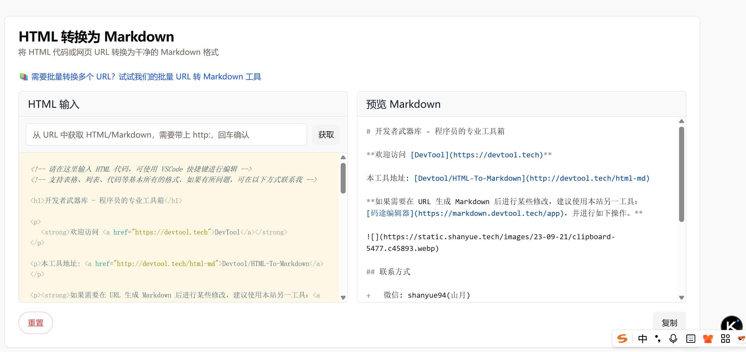The image size is (746, 352).
Task: Toggle punctuation mode with the comma icon
Action: point(658,338)
